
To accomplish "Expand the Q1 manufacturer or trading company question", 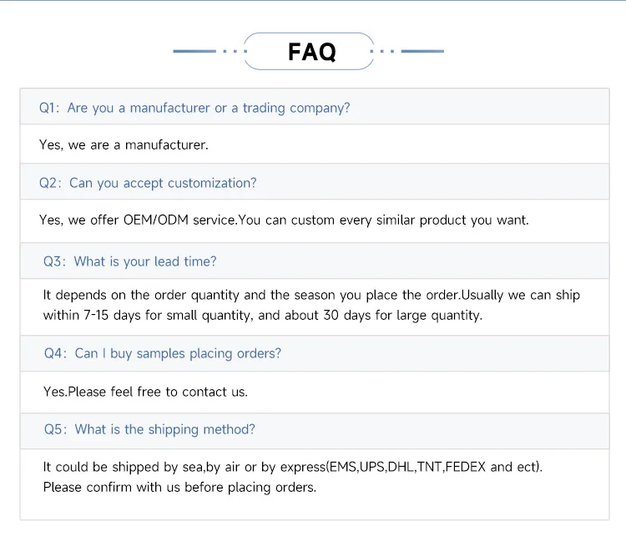I will click(209, 108).
